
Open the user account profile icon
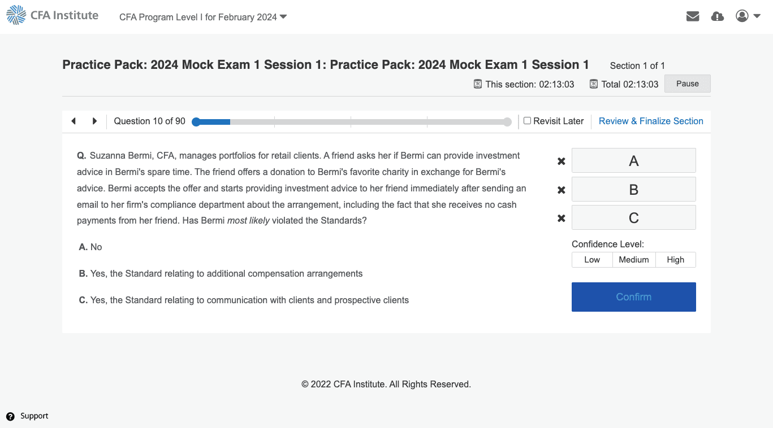741,16
